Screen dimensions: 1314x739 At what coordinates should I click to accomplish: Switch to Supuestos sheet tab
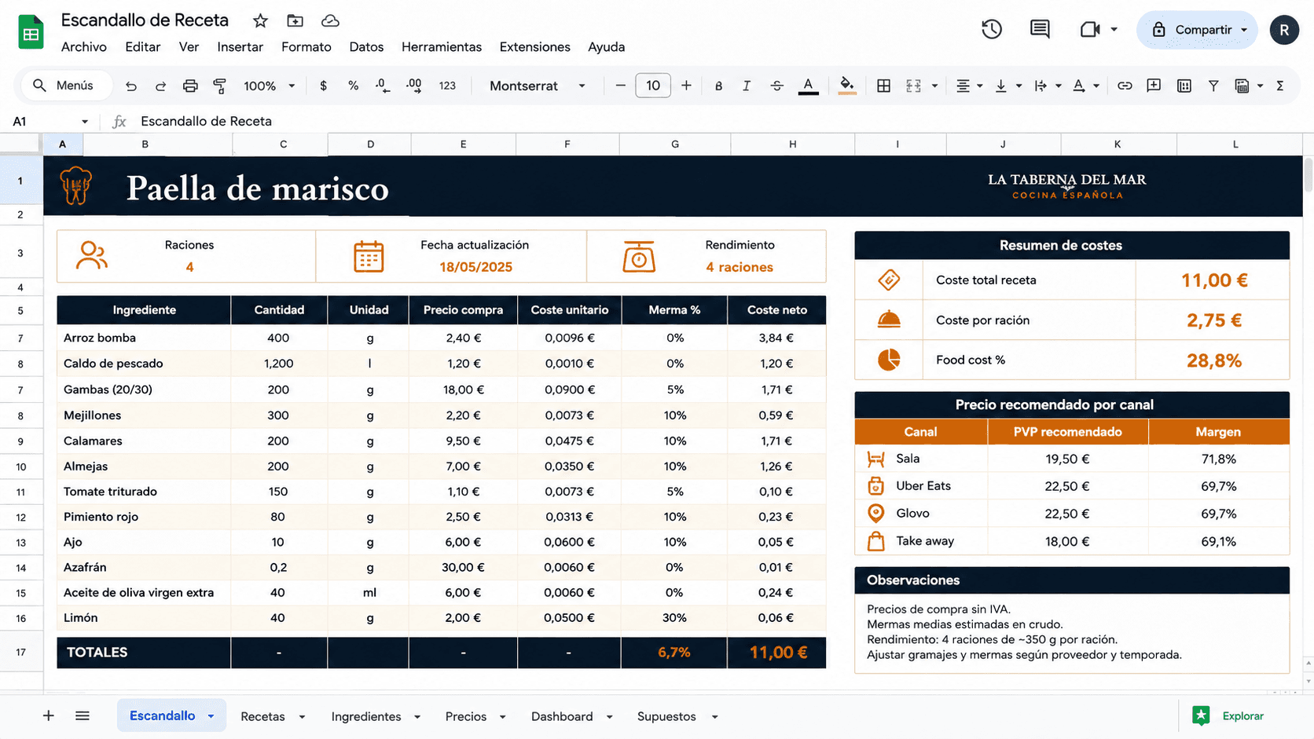point(666,716)
